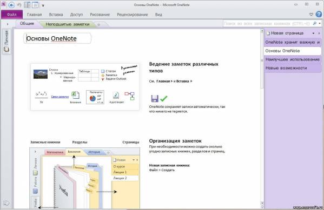Undo the last action
This screenshot has width=324, height=210.
click(19, 5)
